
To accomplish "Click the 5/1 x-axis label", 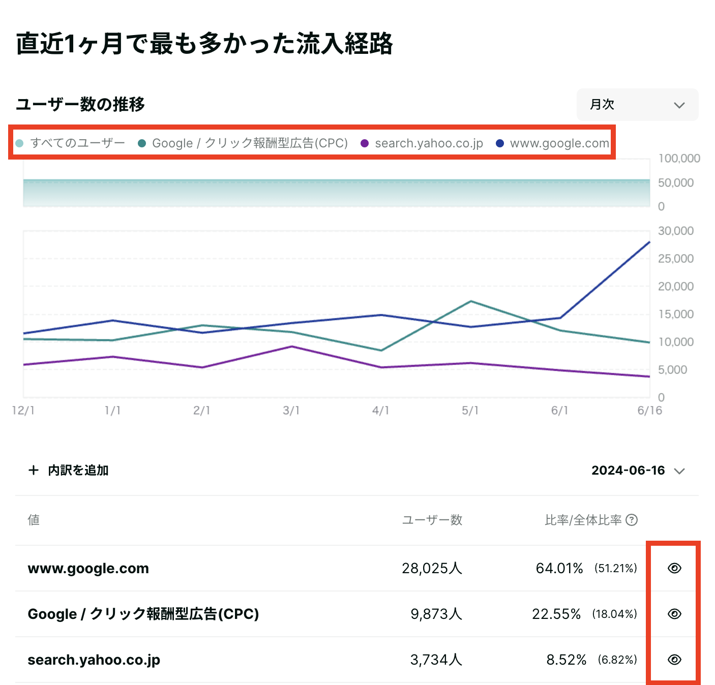I will tap(470, 411).
